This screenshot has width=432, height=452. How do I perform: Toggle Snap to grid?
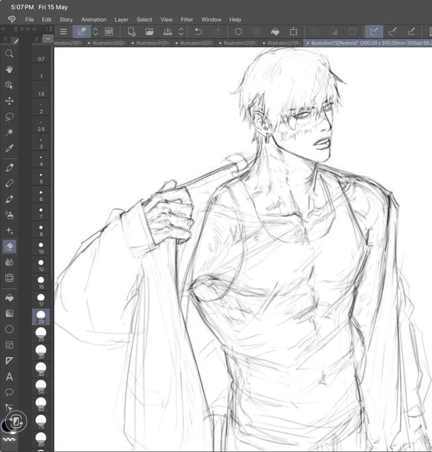tap(411, 31)
